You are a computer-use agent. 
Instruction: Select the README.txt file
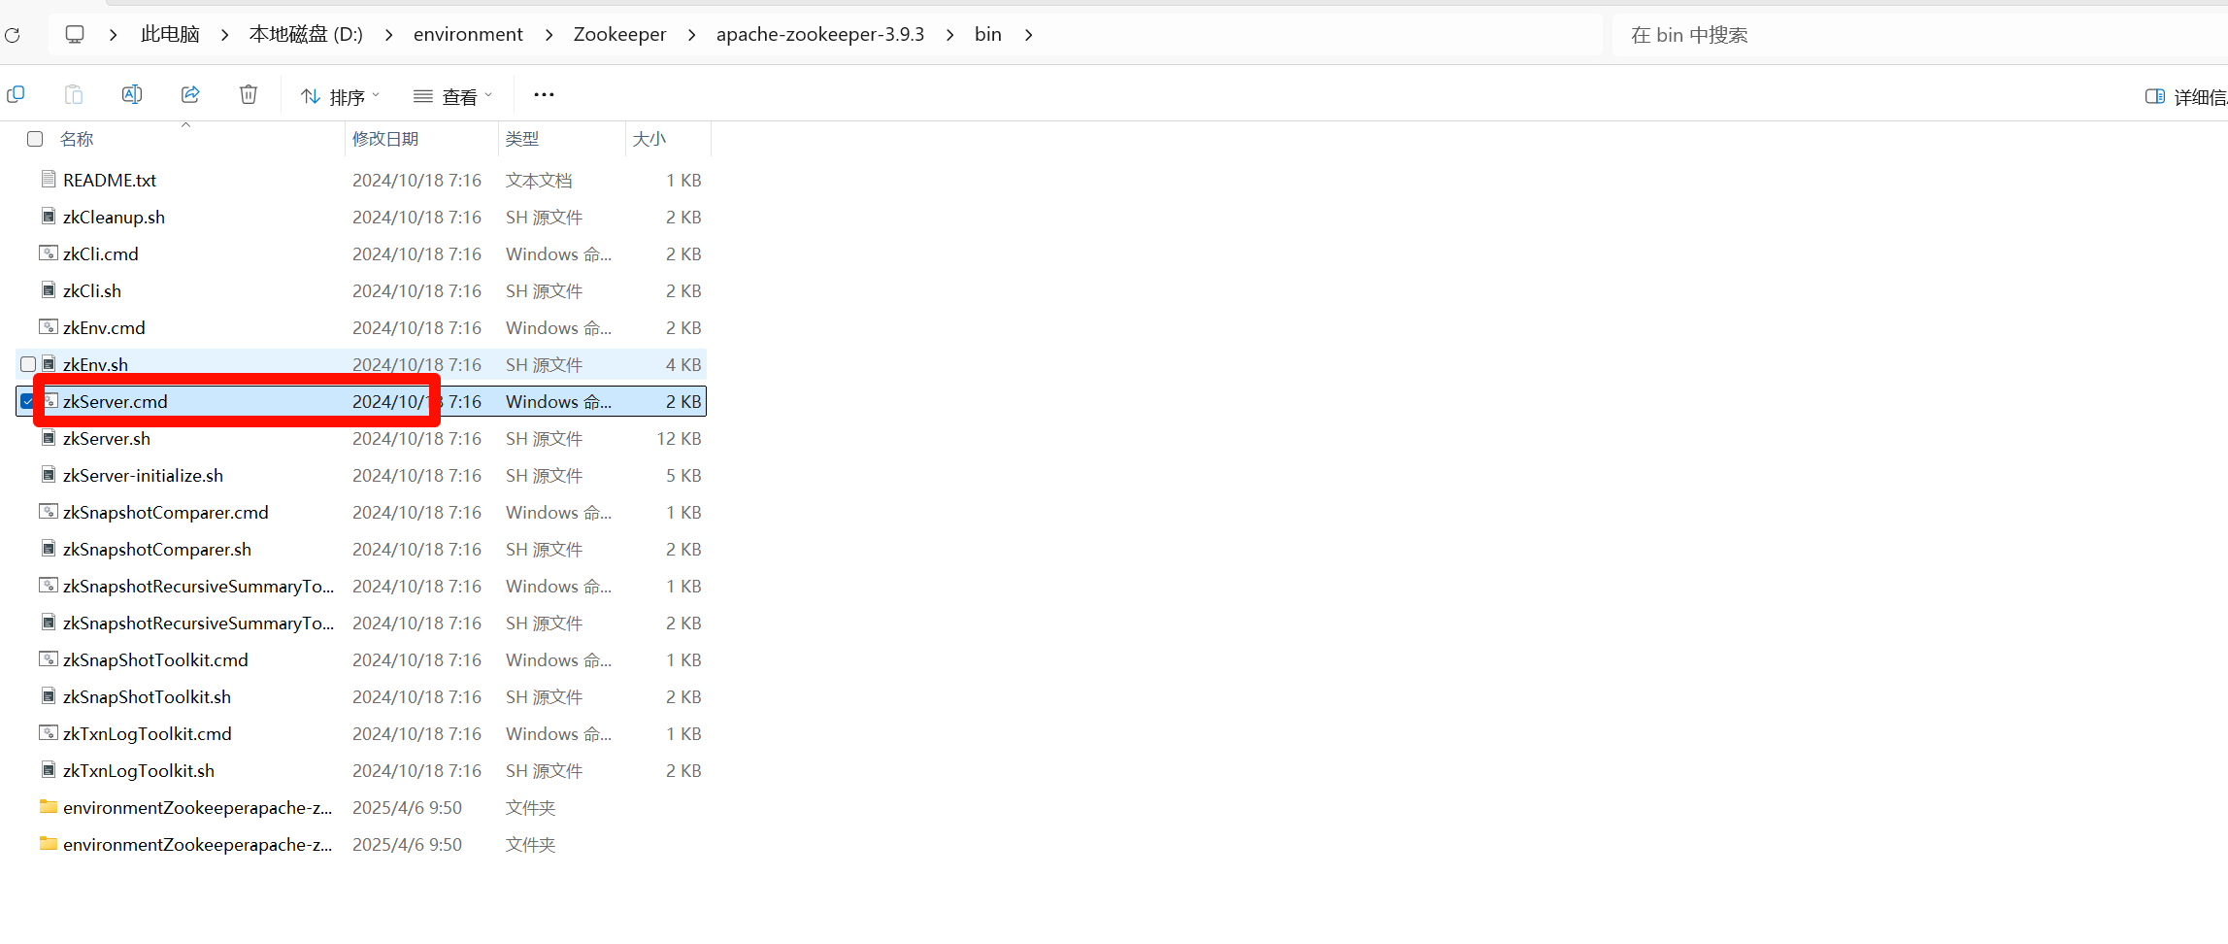(110, 181)
